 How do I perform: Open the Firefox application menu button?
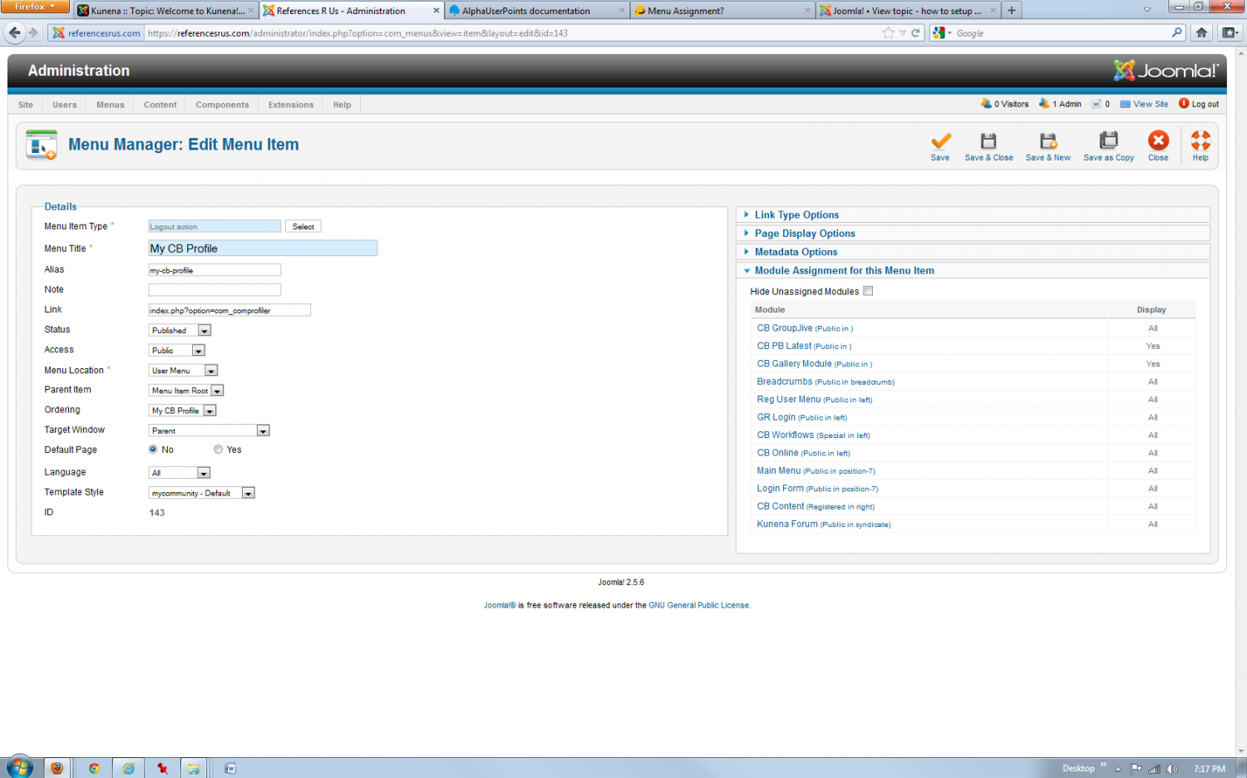tap(34, 7)
